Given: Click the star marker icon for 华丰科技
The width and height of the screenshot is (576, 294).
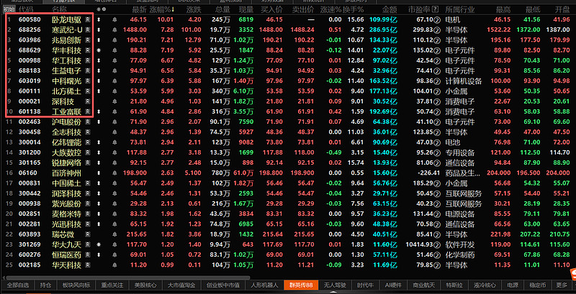Looking at the screenshot, I should (x=97, y=50).
